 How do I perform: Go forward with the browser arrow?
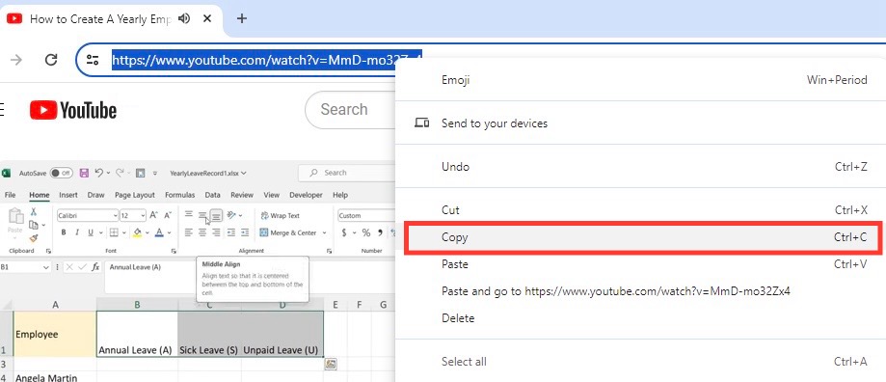[16, 60]
